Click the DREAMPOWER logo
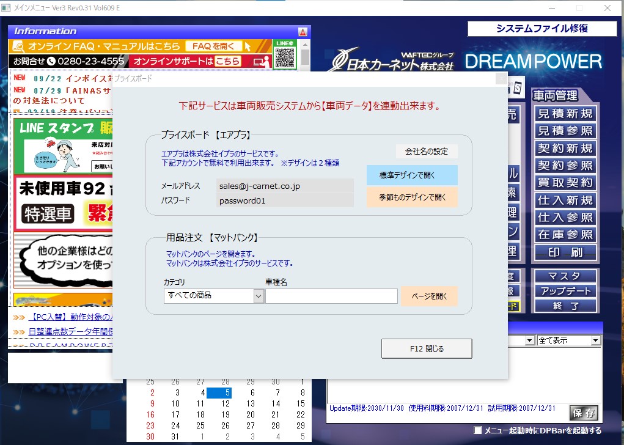Image resolution: width=624 pixels, height=445 pixels. [x=534, y=62]
